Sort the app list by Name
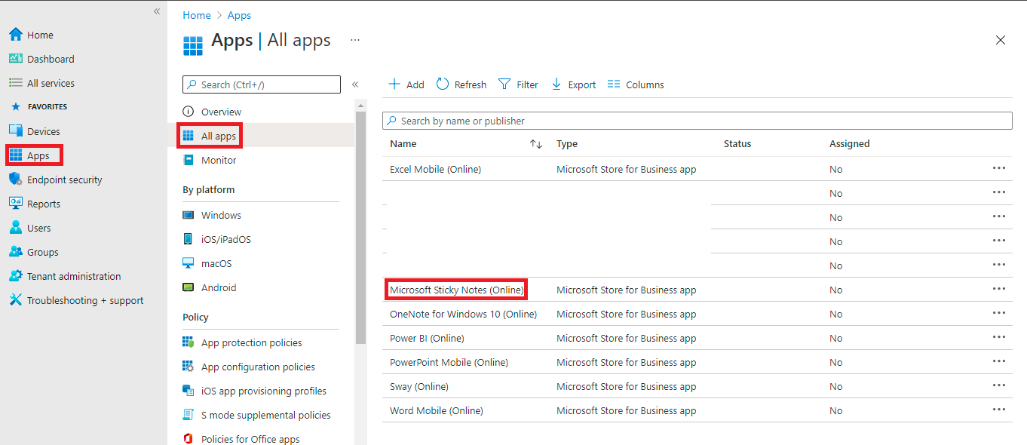Image resolution: width=1027 pixels, height=445 pixels. pos(536,144)
